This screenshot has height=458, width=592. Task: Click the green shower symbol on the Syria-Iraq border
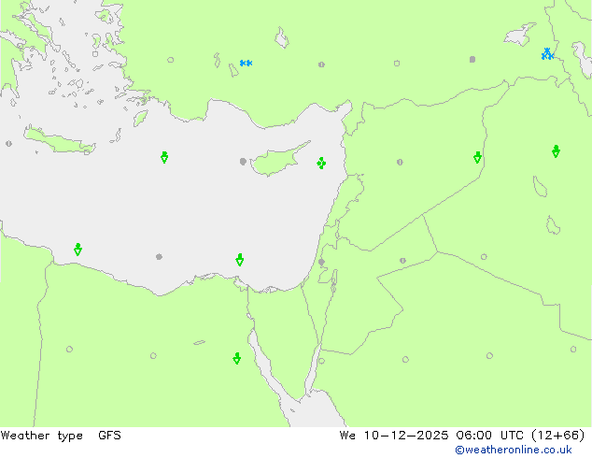point(477,157)
